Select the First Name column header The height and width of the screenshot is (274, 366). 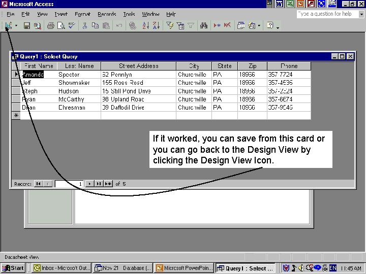point(39,66)
